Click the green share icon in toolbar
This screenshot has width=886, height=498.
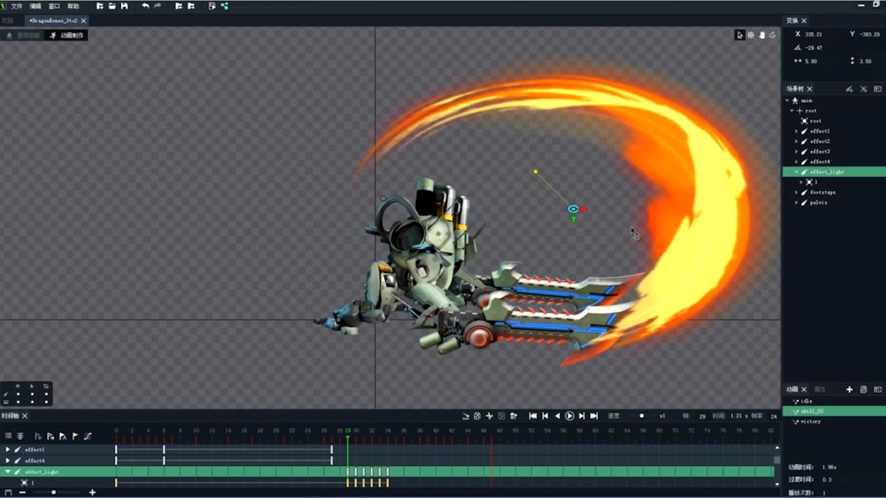coord(224,6)
